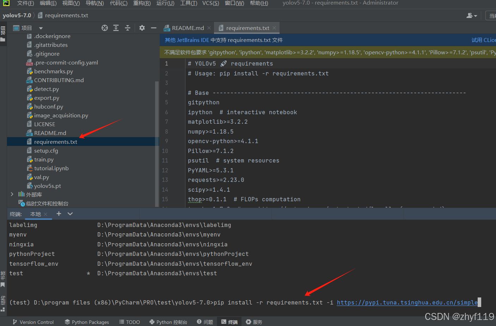Click Expand All icon in project panel
This screenshot has height=326, width=496.
point(116,28)
